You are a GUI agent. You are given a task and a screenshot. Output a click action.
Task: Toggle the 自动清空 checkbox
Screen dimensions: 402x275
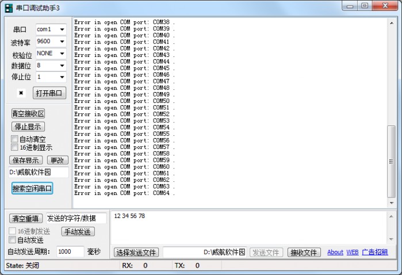coord(15,139)
